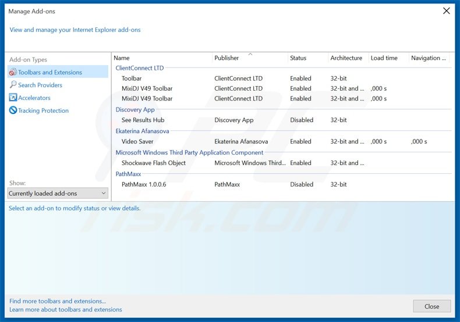Click the Close button
Image resolution: width=460 pixels, height=322 pixels.
pos(432,306)
